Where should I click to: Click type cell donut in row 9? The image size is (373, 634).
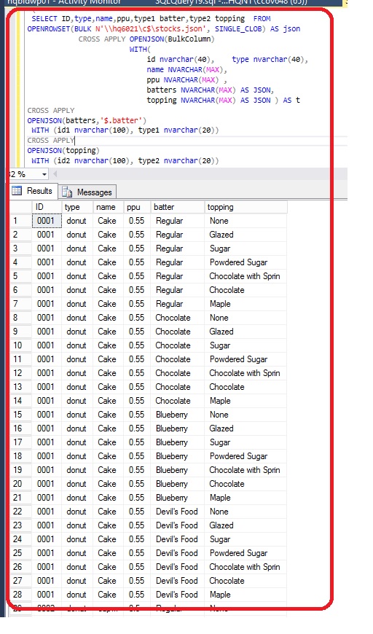pyautogui.click(x=77, y=332)
